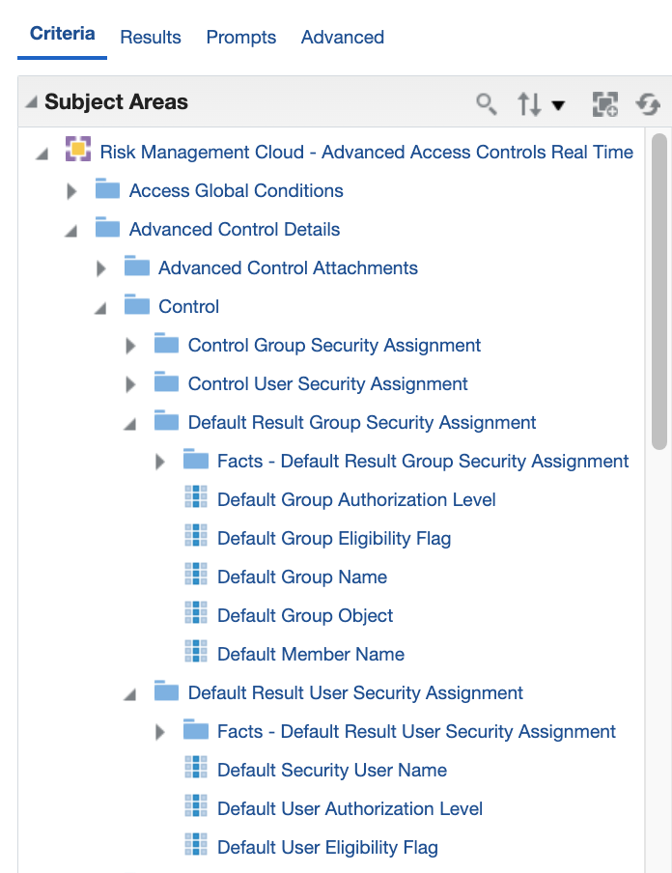Click the Risk Management Cloud subject area icon

pyautogui.click(x=78, y=152)
